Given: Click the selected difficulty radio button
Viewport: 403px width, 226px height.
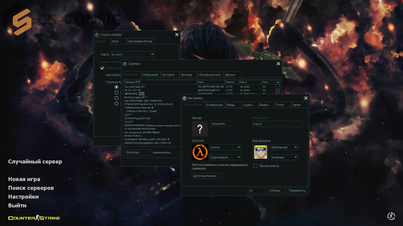Looking at the screenshot, I should tap(116, 87).
